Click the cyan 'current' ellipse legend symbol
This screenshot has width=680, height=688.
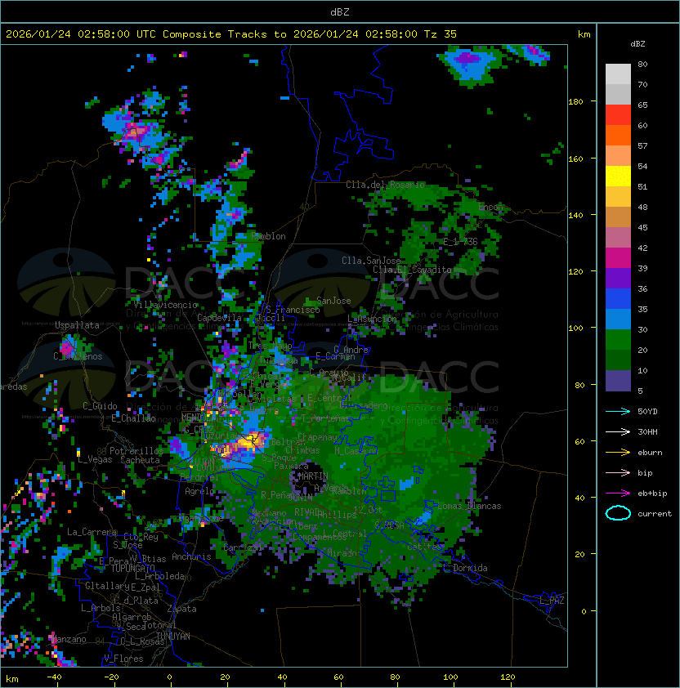[618, 513]
